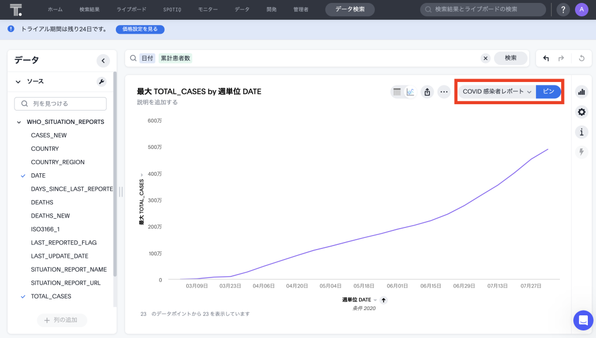This screenshot has width=596, height=338.
Task: Go to the ライブボード menu
Action: tap(132, 10)
